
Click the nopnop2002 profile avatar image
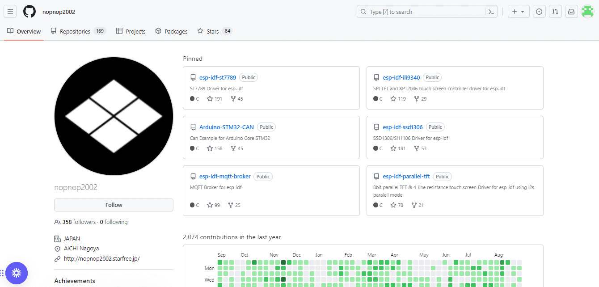click(114, 116)
